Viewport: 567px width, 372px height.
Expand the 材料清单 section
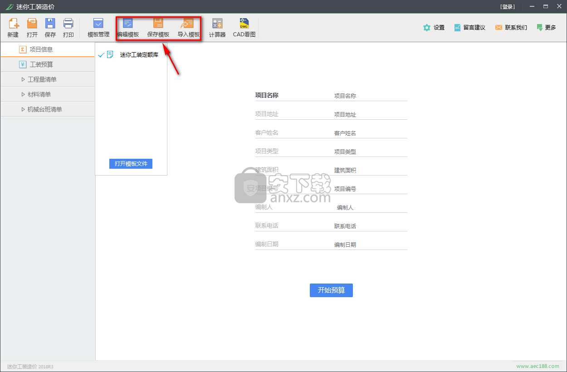pos(48,94)
